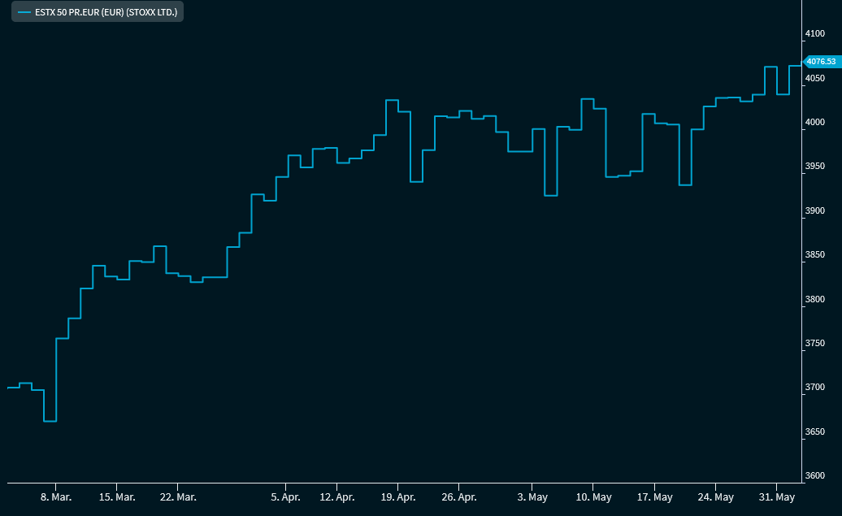Select the 8. Mar. date label

(55, 496)
